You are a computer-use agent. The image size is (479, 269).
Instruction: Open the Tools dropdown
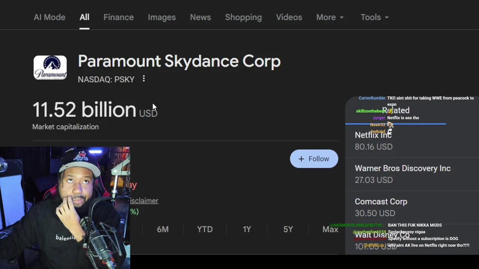[375, 17]
